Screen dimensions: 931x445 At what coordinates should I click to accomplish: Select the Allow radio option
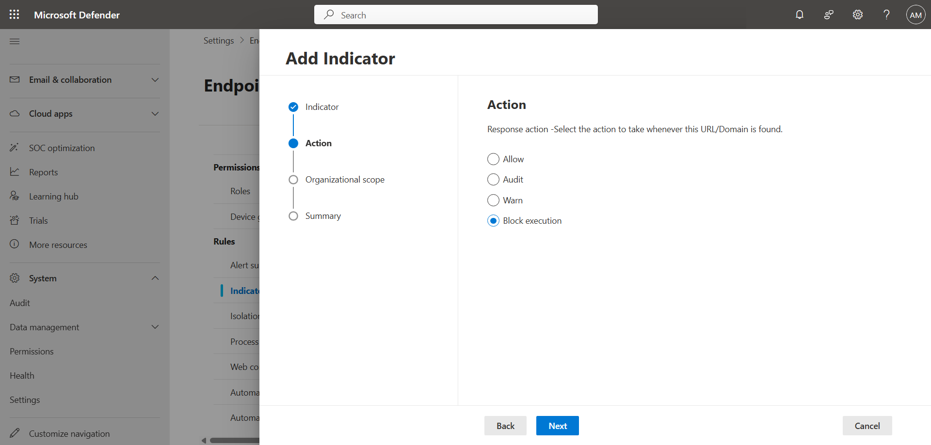tap(493, 159)
